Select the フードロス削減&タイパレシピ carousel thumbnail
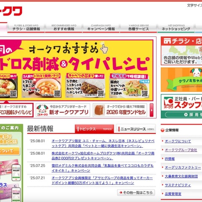The height and width of the screenshot is (202, 202). (16, 110)
